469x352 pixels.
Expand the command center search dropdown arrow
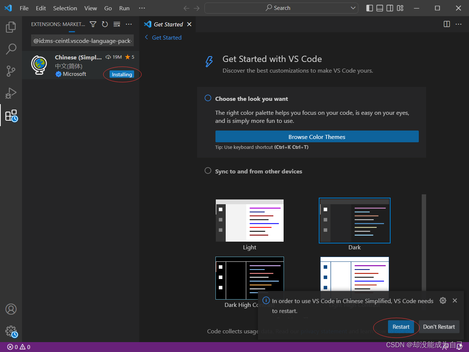click(x=353, y=8)
